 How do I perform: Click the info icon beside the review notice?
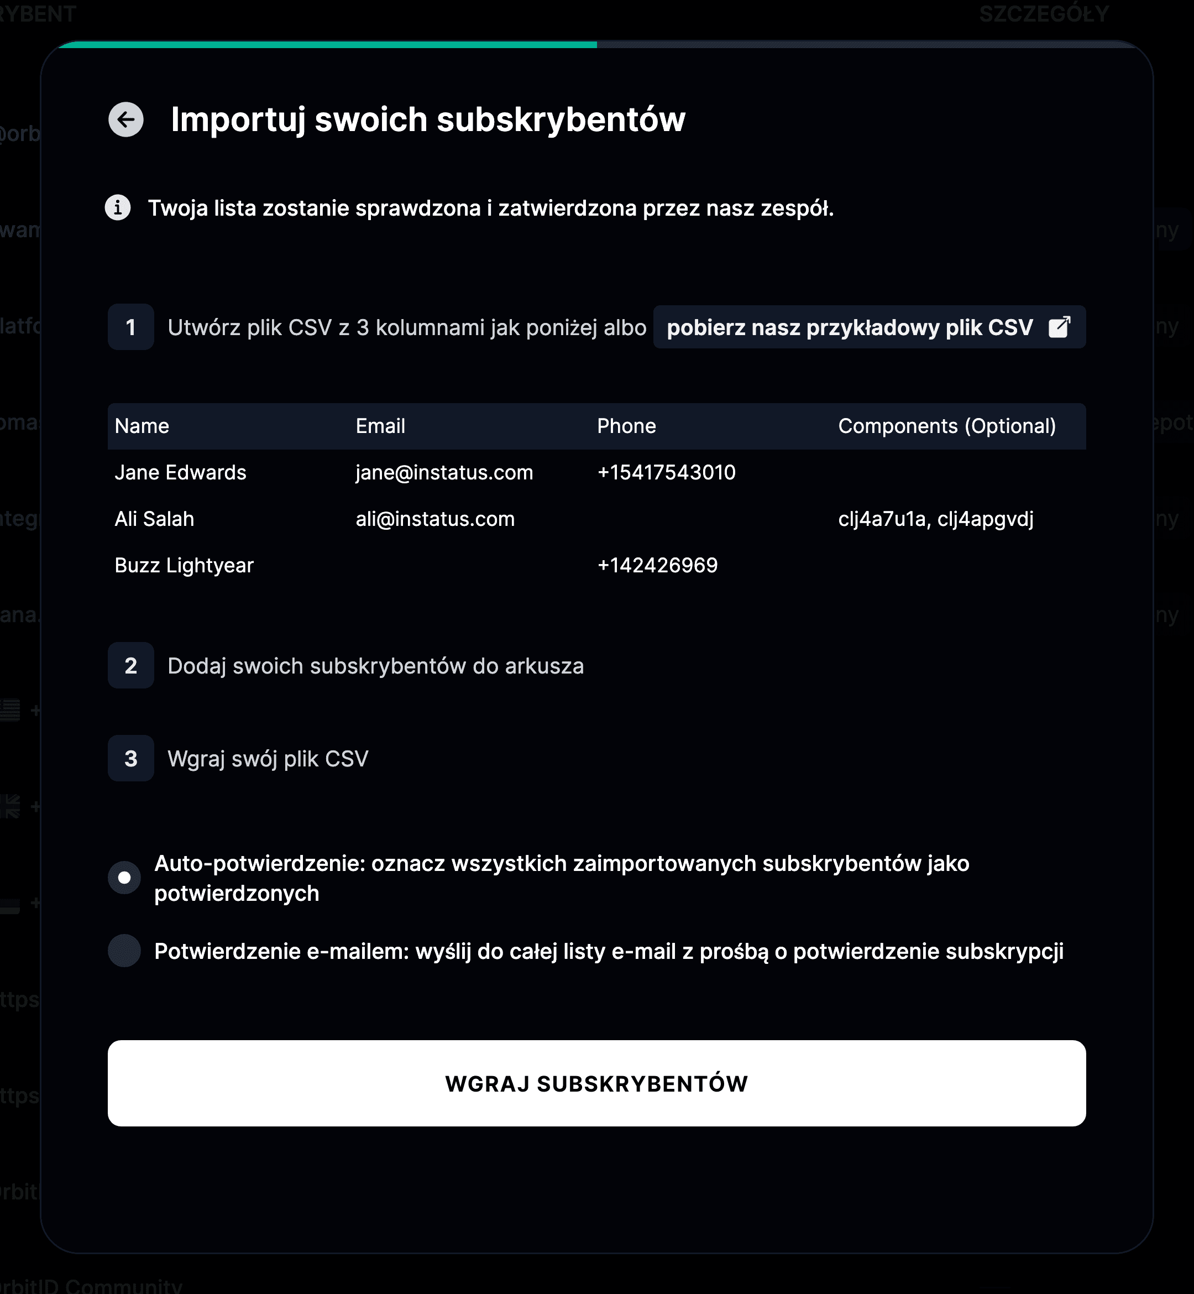[118, 208]
